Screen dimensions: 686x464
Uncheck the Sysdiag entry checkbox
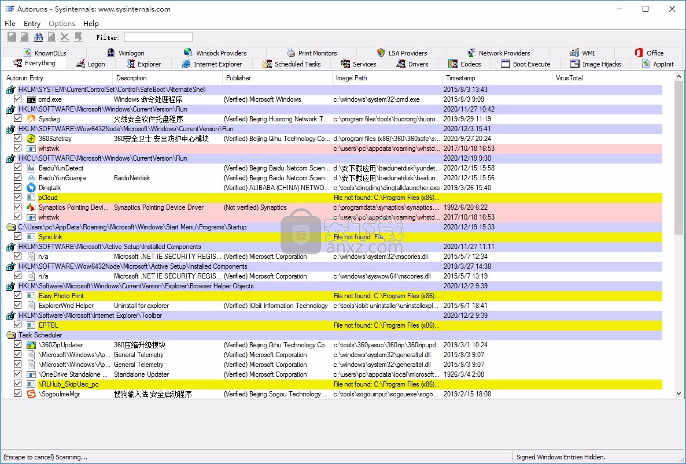17,118
